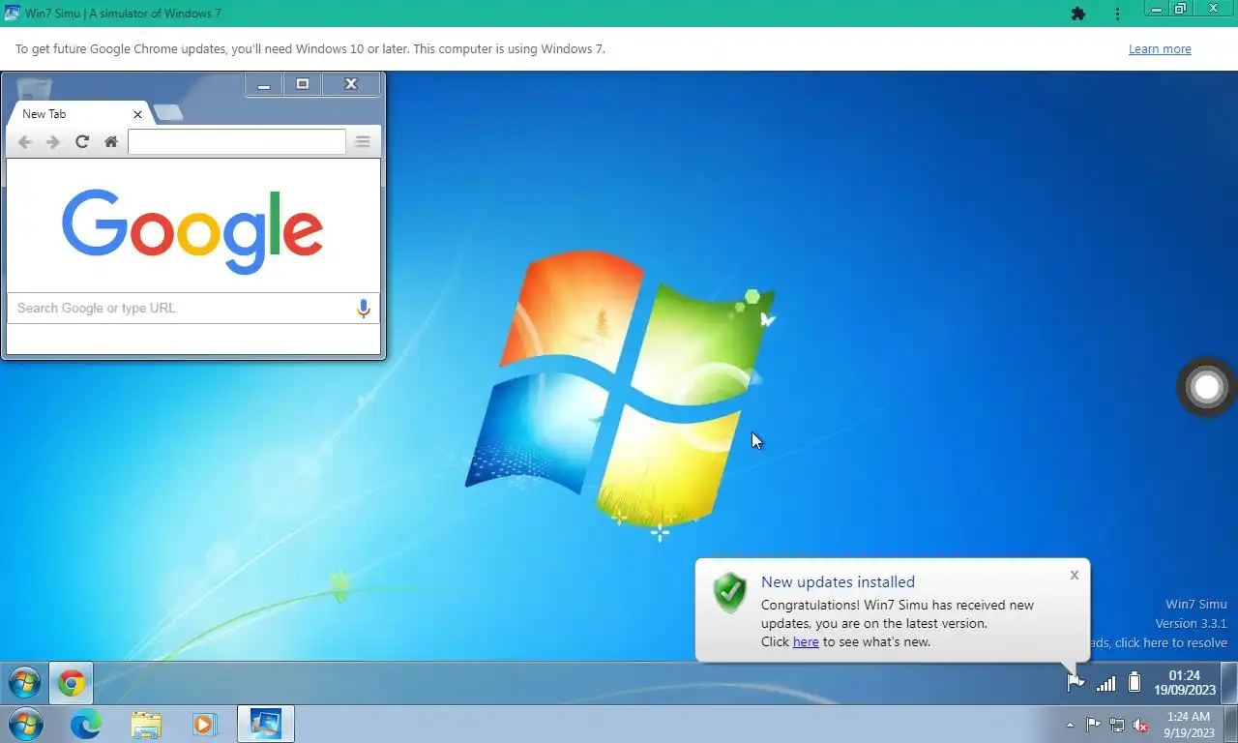Click the Google logo
Screen dimensions: 1238x743
point(192,230)
